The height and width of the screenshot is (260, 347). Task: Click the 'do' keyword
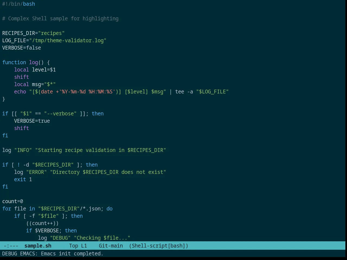(x=110, y=209)
